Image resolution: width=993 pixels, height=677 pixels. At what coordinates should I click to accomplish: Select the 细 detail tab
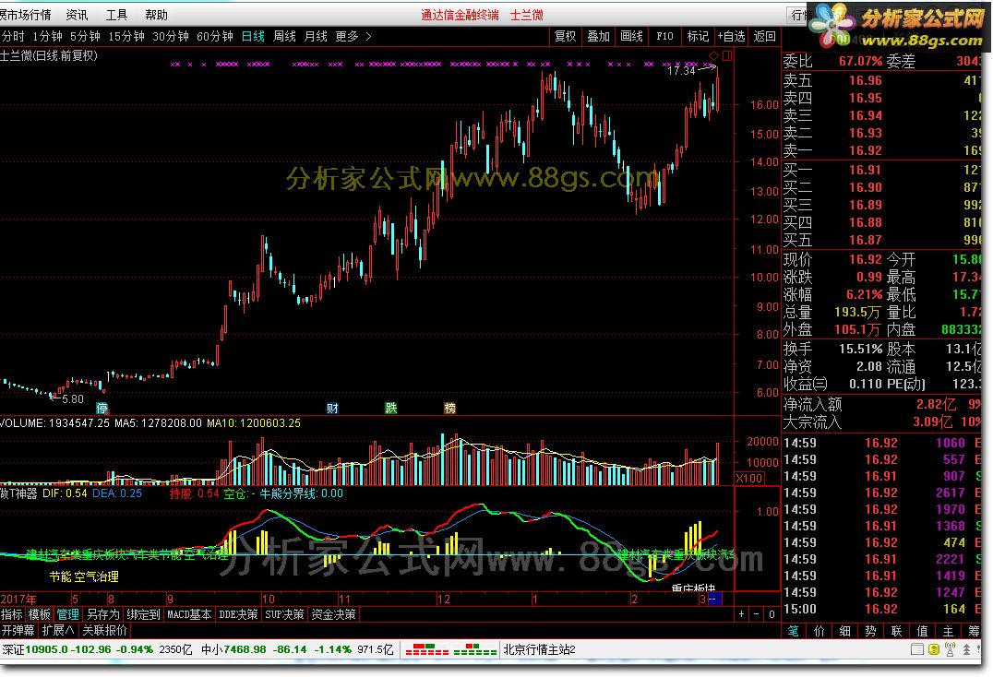coord(844,631)
